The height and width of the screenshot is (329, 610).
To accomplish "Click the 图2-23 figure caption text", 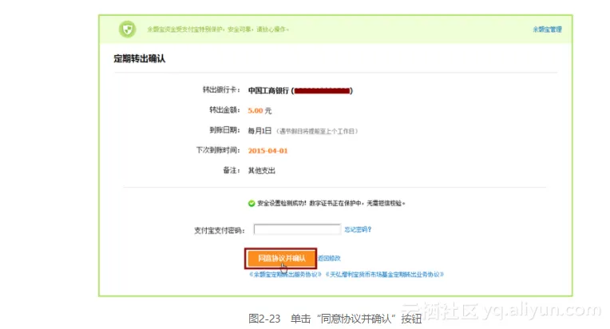I will tap(335, 319).
